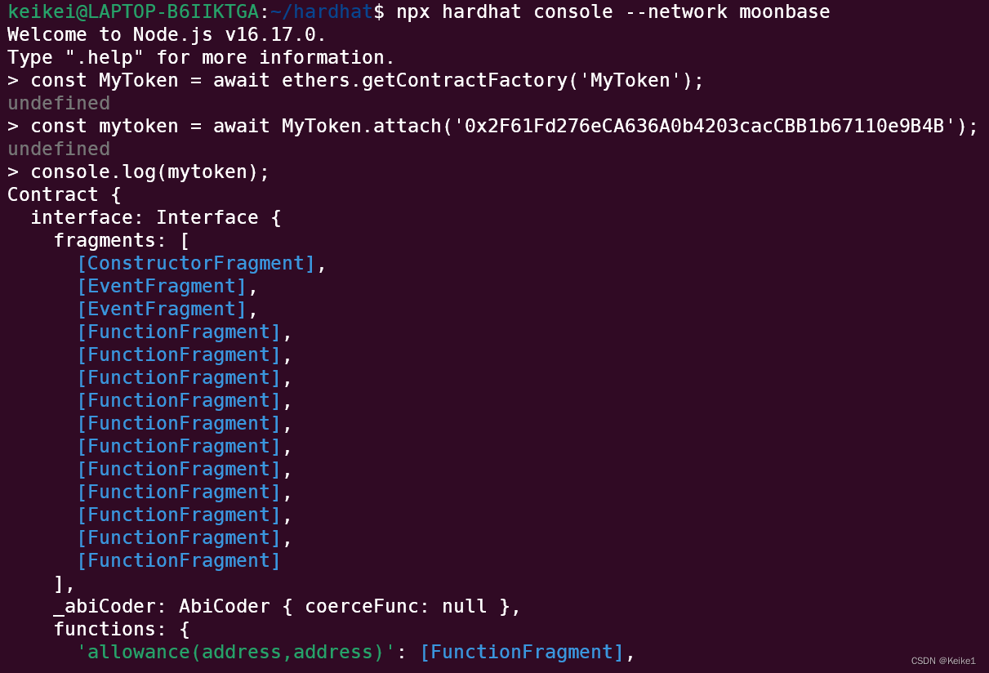The height and width of the screenshot is (673, 989).
Task: Click the first gray 'undefined' output
Action: (59, 103)
